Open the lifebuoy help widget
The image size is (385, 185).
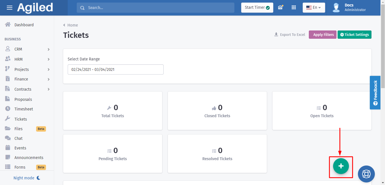[366, 174]
